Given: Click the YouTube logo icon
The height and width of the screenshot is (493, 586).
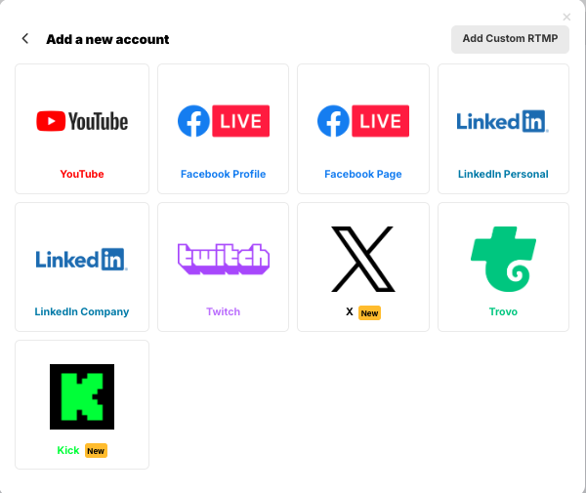Looking at the screenshot, I should click(82, 121).
